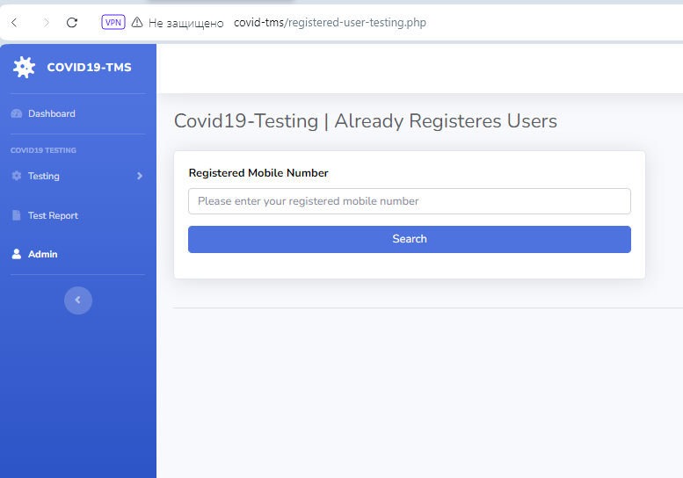Image resolution: width=683 pixels, height=478 pixels.
Task: Open the Dashboard menu item
Action: click(51, 113)
